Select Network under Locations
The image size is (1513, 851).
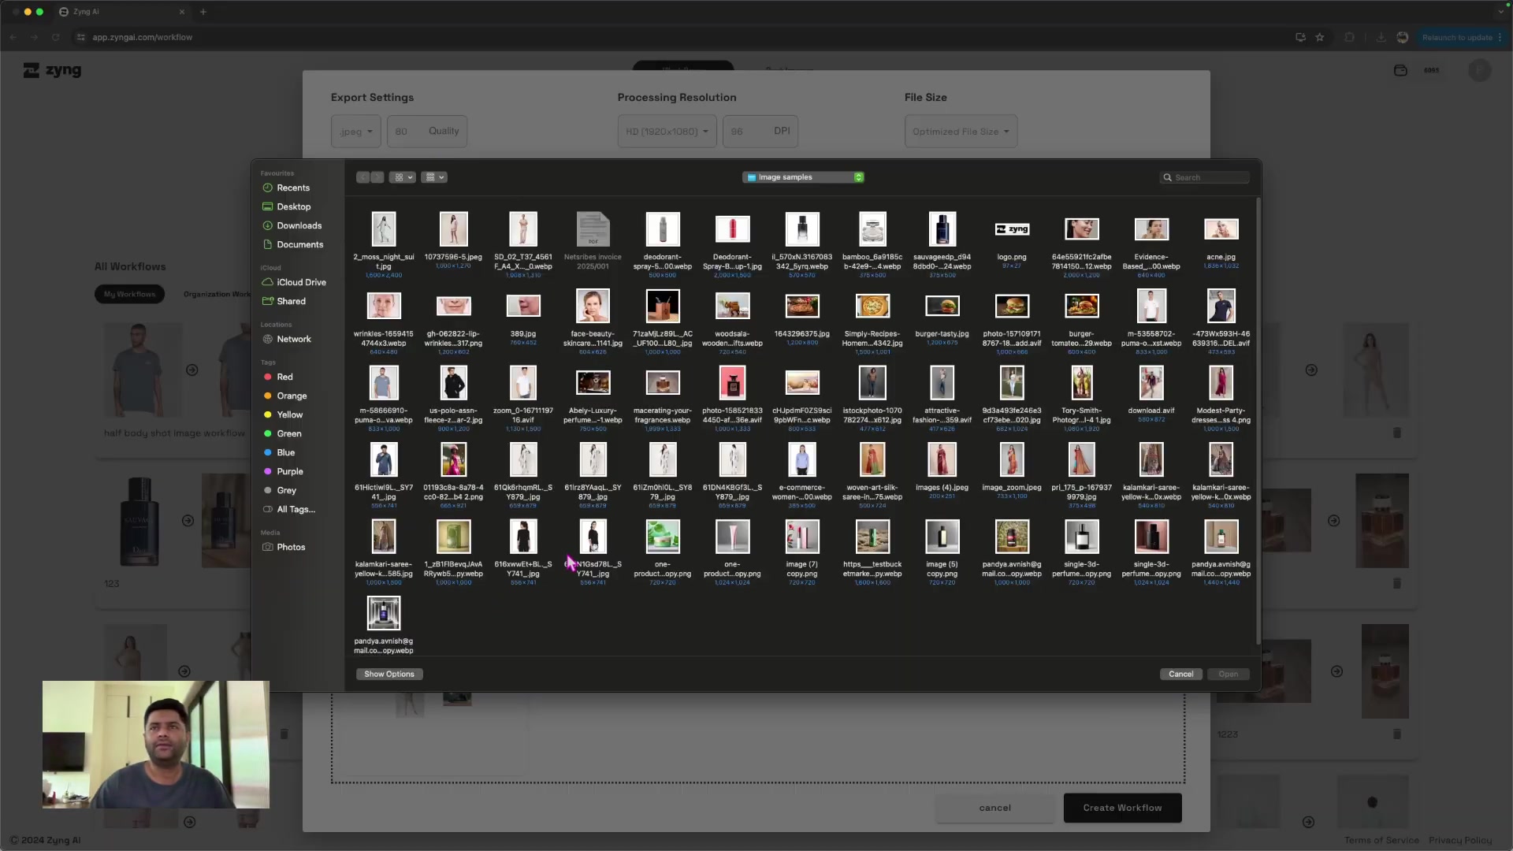(293, 340)
